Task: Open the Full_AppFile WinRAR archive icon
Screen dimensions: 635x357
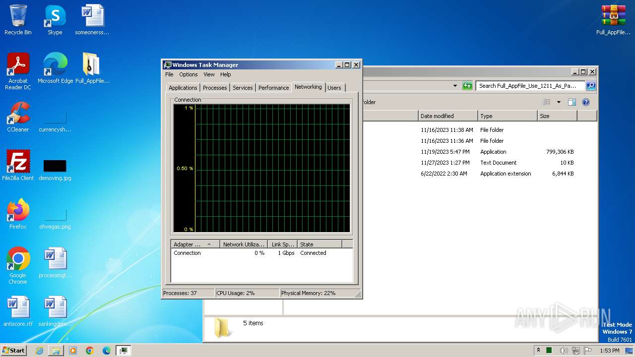Action: (x=613, y=20)
